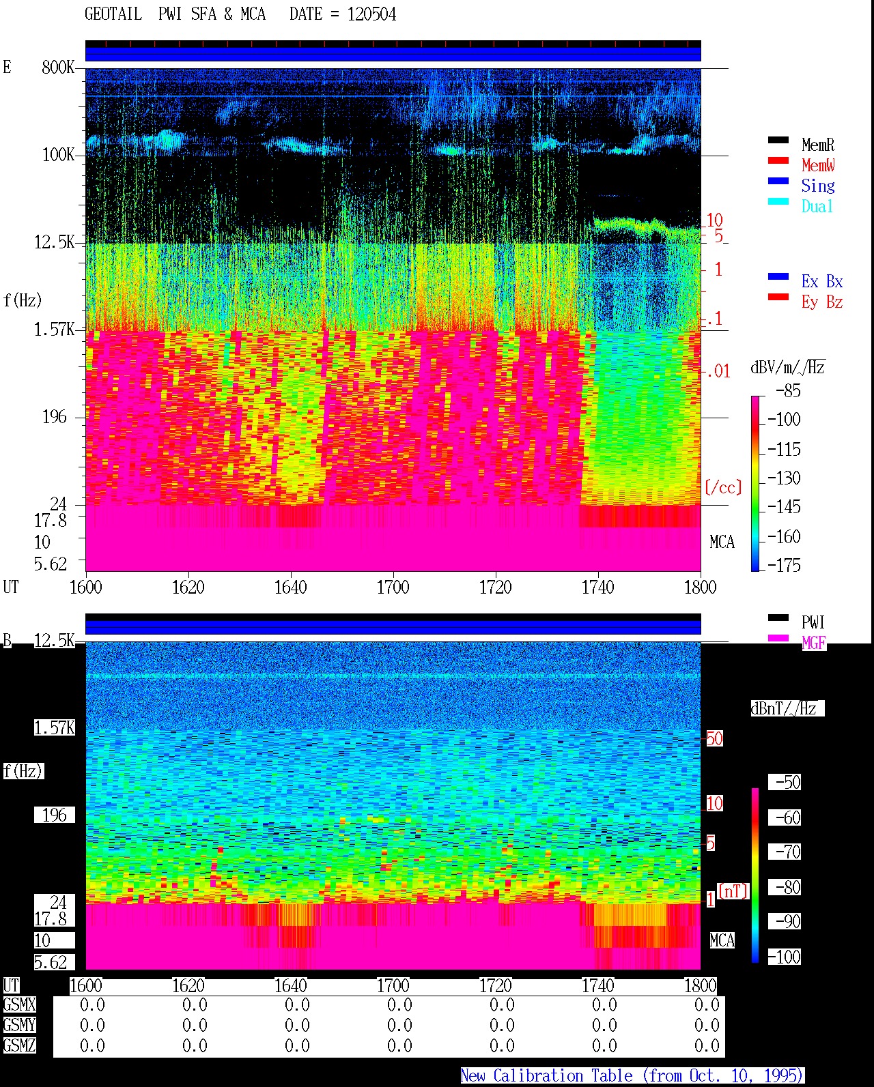
Task: Click the -100 value on dBnT color scale
Action: [784, 957]
